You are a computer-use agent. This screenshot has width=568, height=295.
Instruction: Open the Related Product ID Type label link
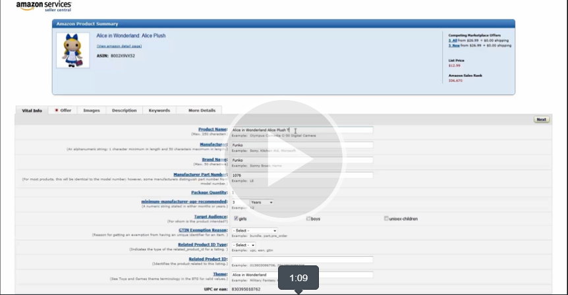click(202, 245)
